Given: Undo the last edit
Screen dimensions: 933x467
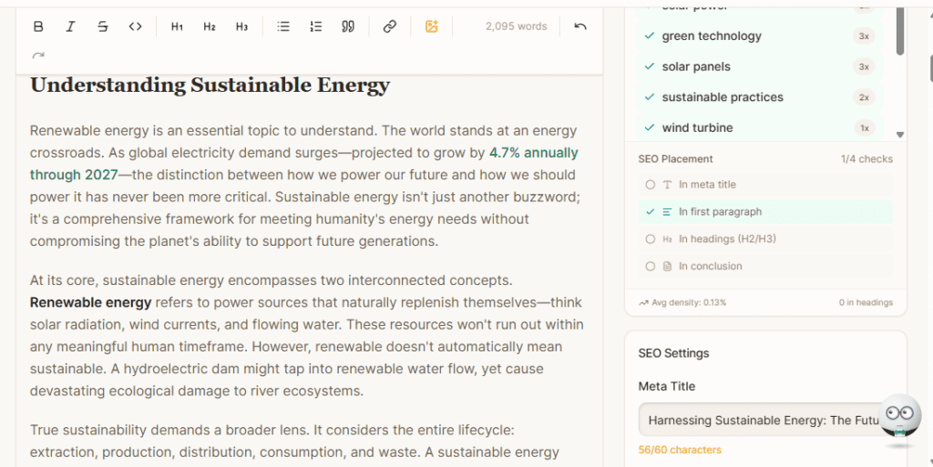Looking at the screenshot, I should click(580, 26).
